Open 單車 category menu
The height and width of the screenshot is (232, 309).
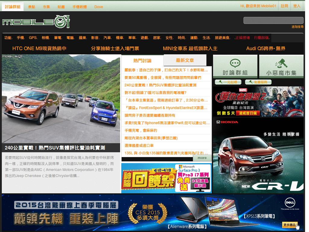(x=132, y=38)
